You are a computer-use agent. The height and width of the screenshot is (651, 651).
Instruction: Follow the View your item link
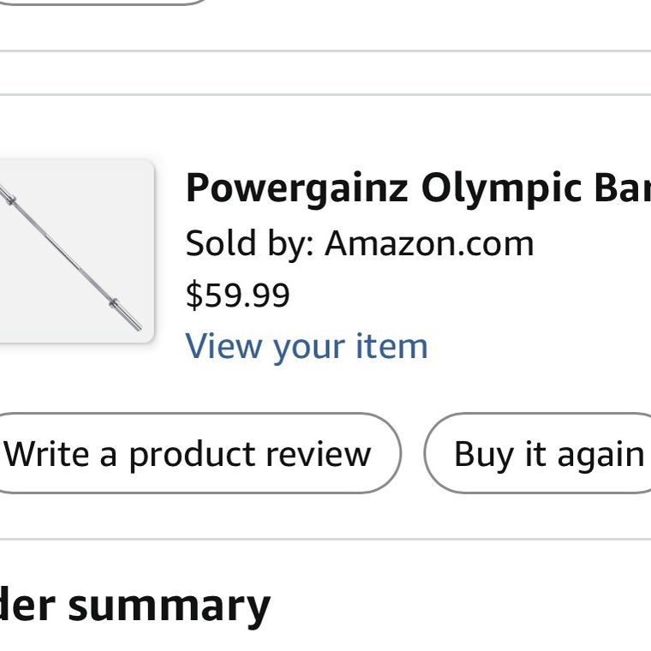click(x=307, y=346)
